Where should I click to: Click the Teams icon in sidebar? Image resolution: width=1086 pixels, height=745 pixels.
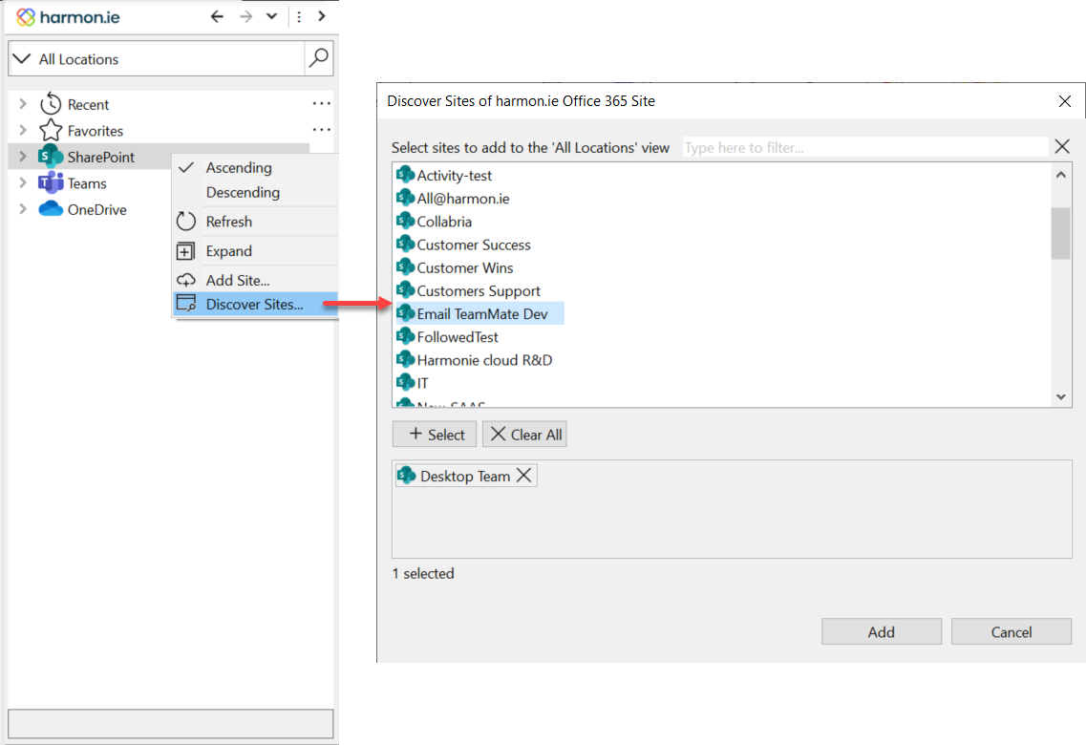(51, 182)
